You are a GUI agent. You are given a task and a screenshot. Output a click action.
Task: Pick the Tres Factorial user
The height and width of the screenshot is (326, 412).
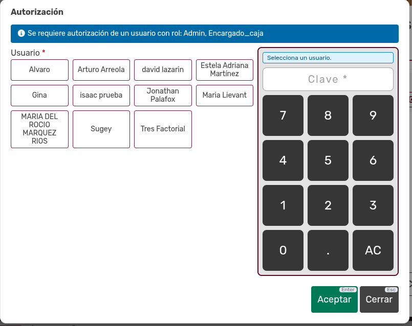pos(163,129)
